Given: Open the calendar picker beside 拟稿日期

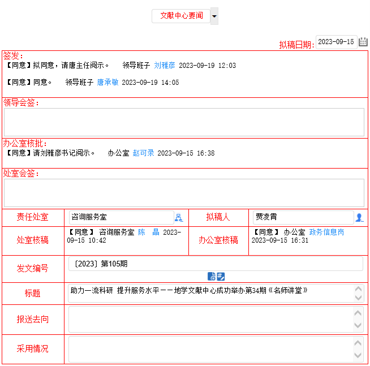Looking at the screenshot, I should pos(363,42).
